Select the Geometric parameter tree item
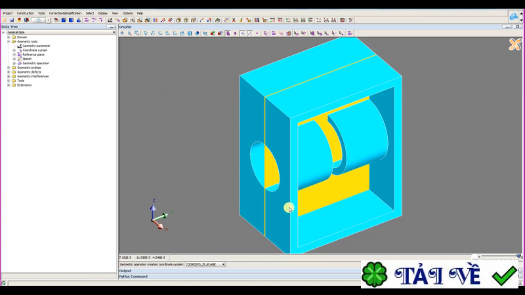The image size is (525, 295). click(36, 46)
